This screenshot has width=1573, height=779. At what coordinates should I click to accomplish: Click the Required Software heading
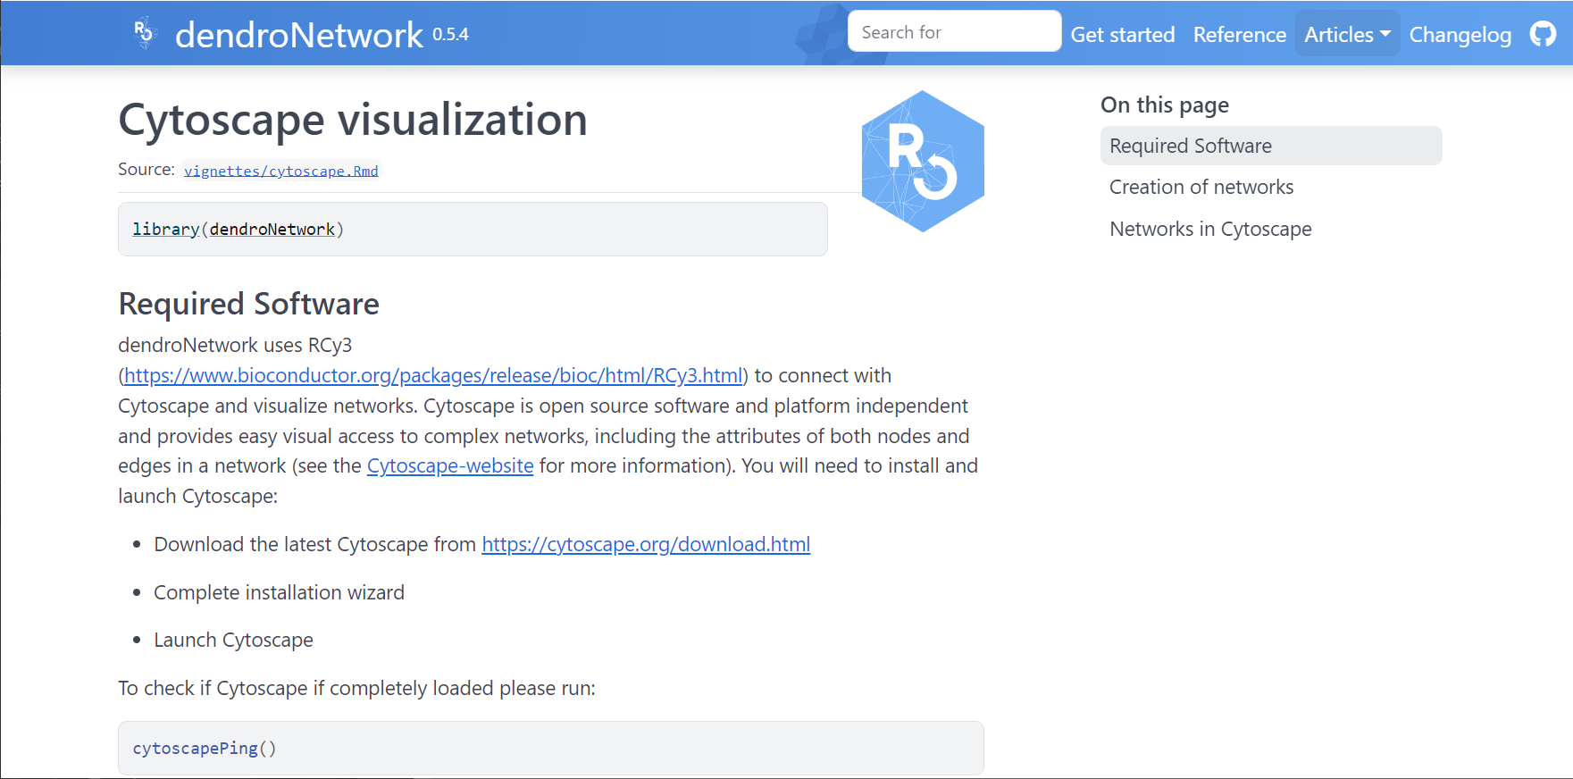(248, 304)
